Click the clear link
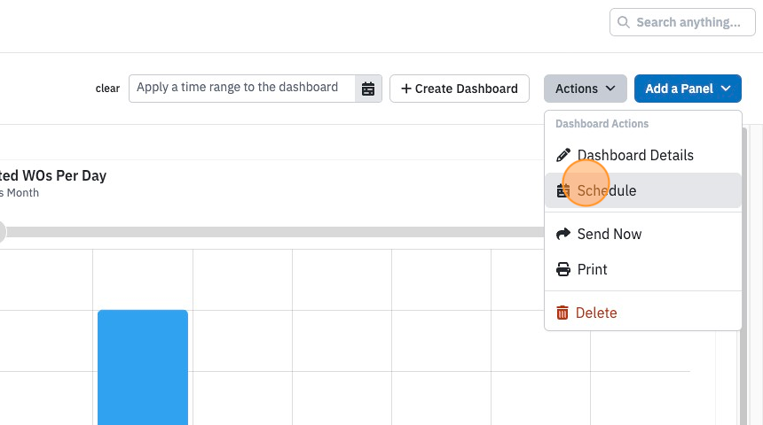 click(x=107, y=89)
